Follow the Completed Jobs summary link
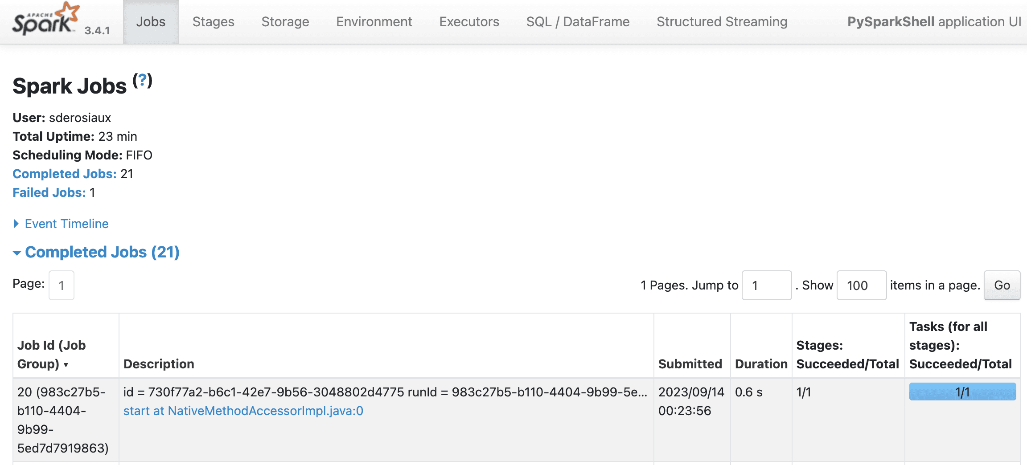This screenshot has width=1027, height=465. coord(64,174)
